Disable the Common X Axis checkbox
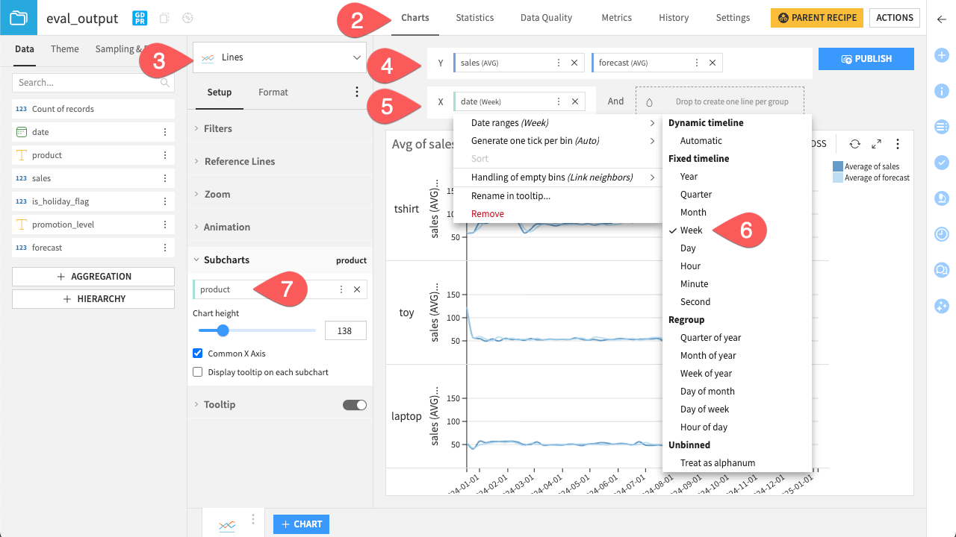Viewport: 956px width, 537px height. (197, 354)
